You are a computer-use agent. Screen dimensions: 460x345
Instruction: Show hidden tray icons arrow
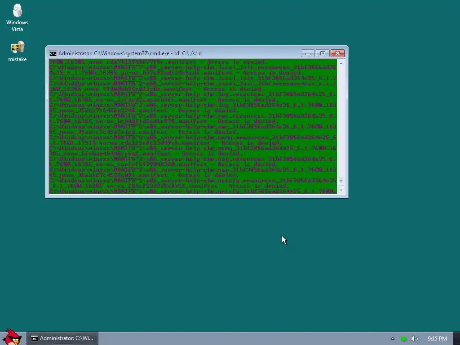coord(393,339)
